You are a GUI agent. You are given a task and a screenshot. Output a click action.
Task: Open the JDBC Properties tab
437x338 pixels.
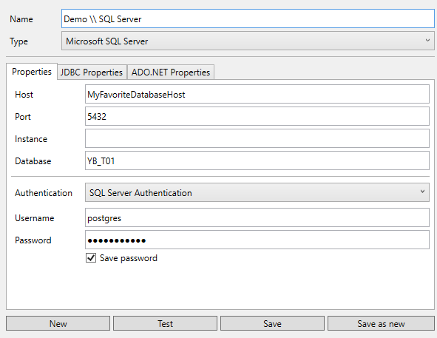point(92,72)
